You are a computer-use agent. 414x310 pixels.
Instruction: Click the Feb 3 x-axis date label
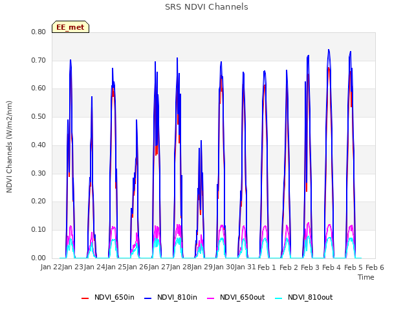310,267
